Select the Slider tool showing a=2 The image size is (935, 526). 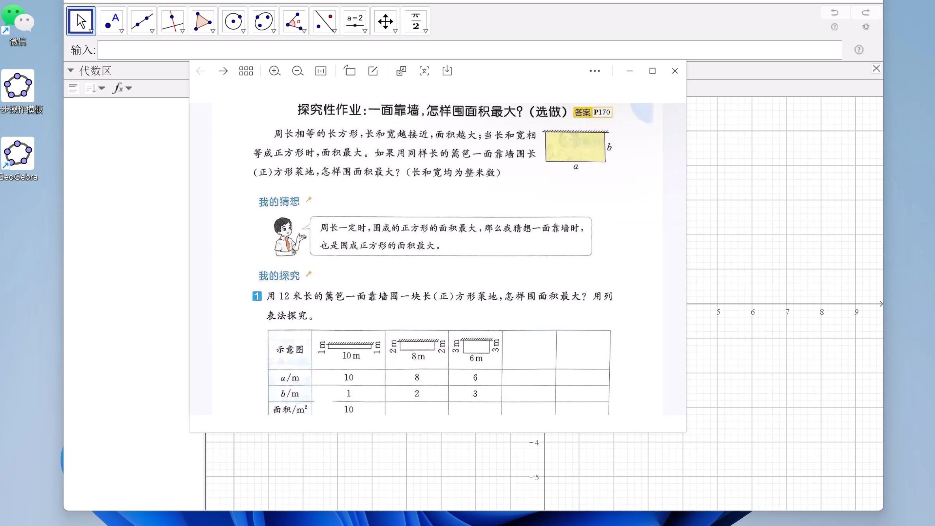click(354, 21)
